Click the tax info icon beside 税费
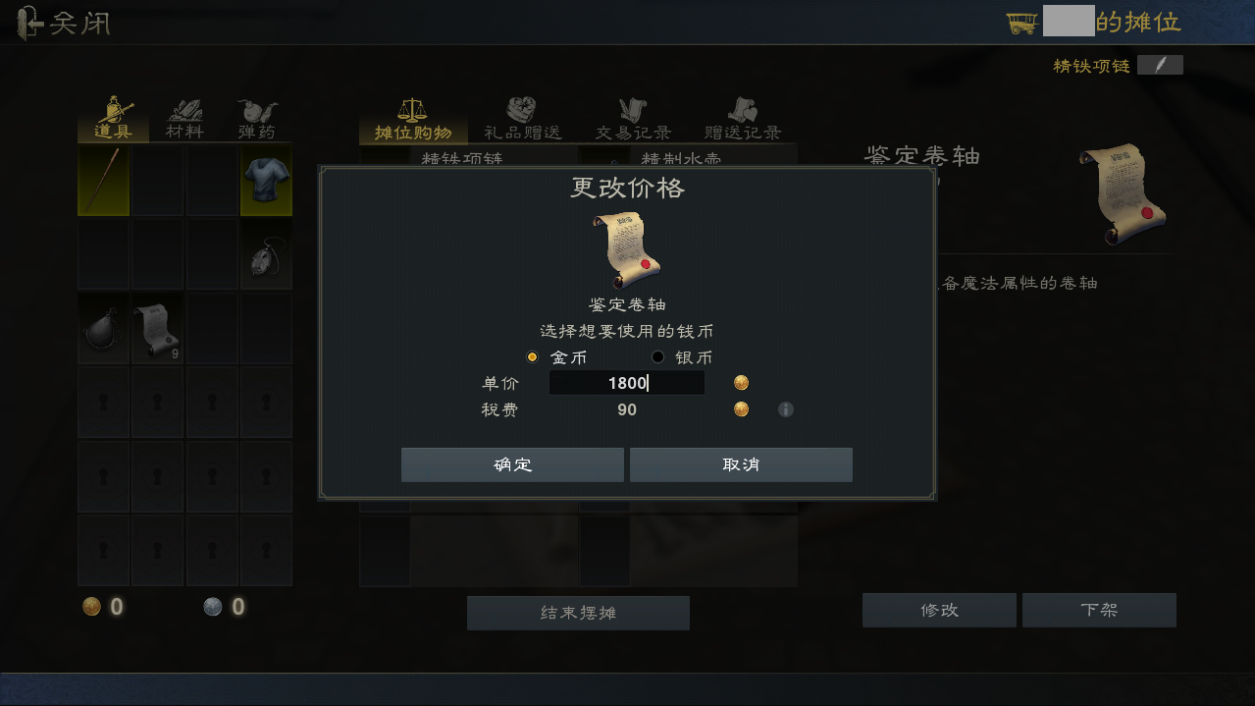 click(785, 409)
